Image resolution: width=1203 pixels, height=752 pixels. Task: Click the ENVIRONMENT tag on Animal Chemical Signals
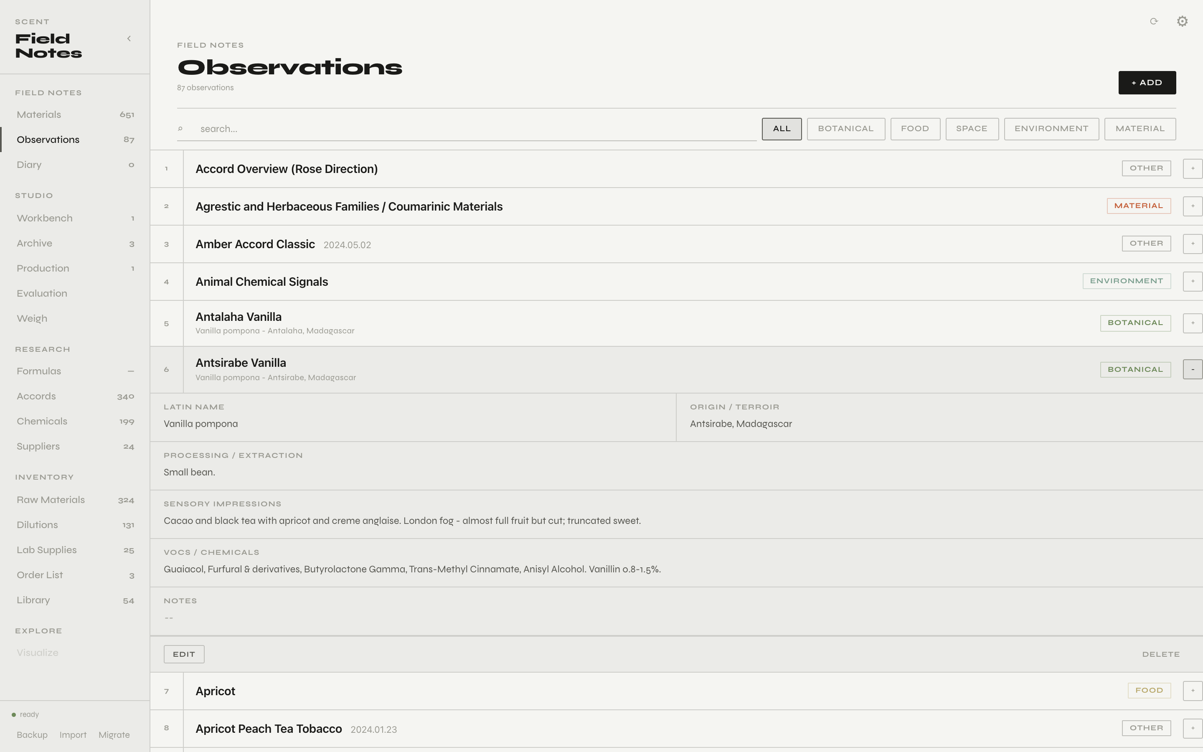(x=1127, y=281)
